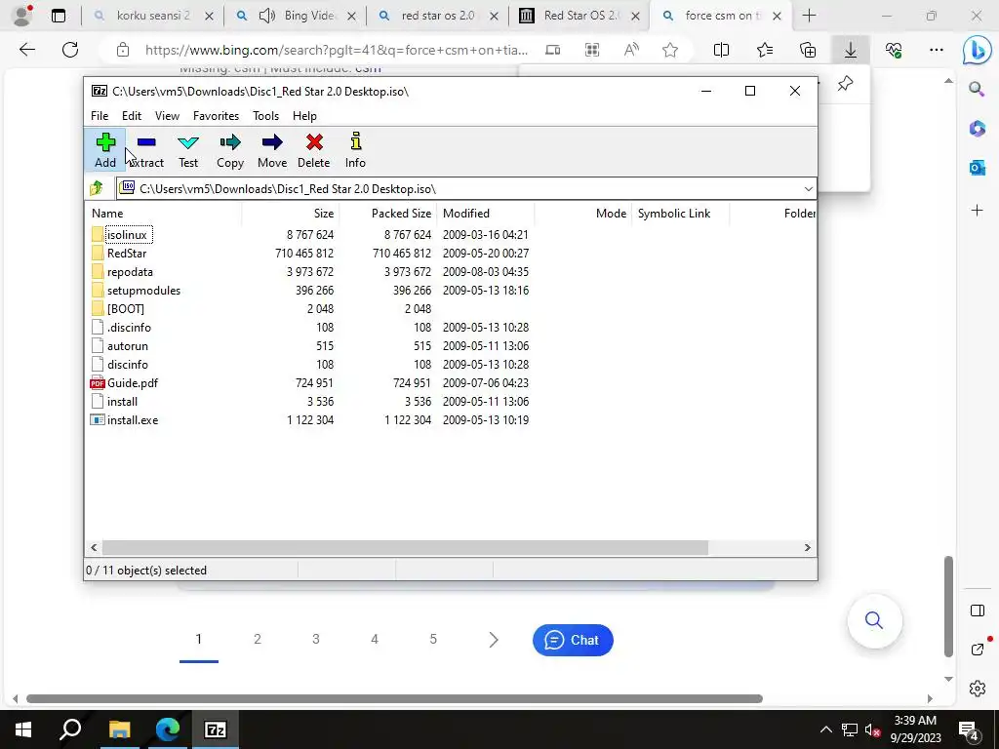
Task: Go back in Edge browser
Action: click(x=26, y=50)
